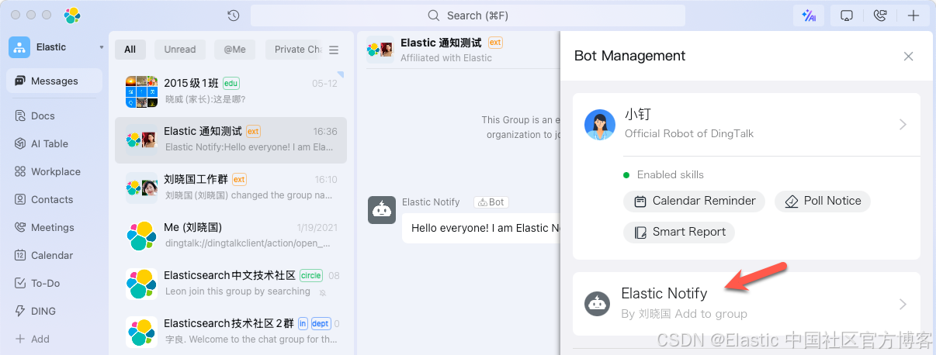The height and width of the screenshot is (355, 936).
Task: Open the Messages section
Action: click(x=54, y=81)
